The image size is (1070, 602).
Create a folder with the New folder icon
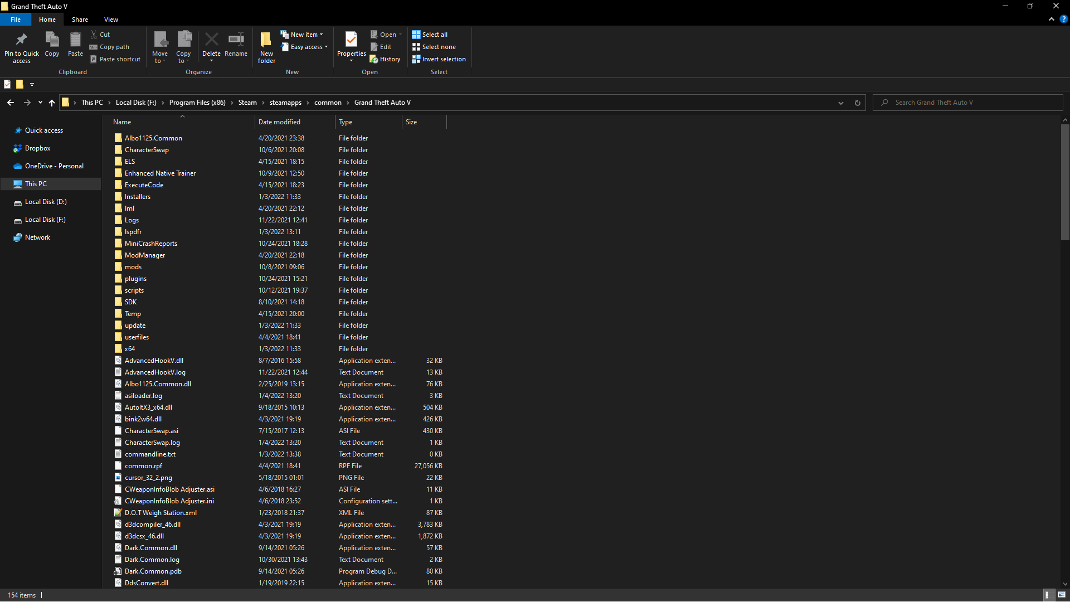pos(266,40)
